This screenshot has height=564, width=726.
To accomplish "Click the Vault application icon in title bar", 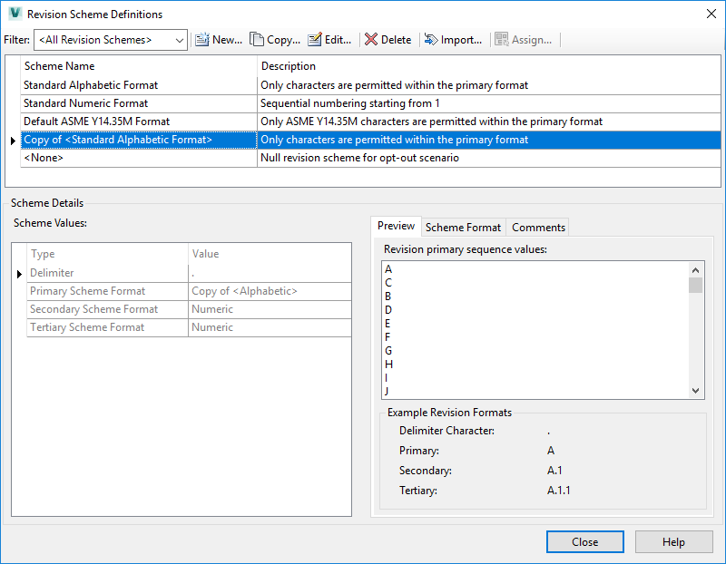I will click(x=15, y=14).
